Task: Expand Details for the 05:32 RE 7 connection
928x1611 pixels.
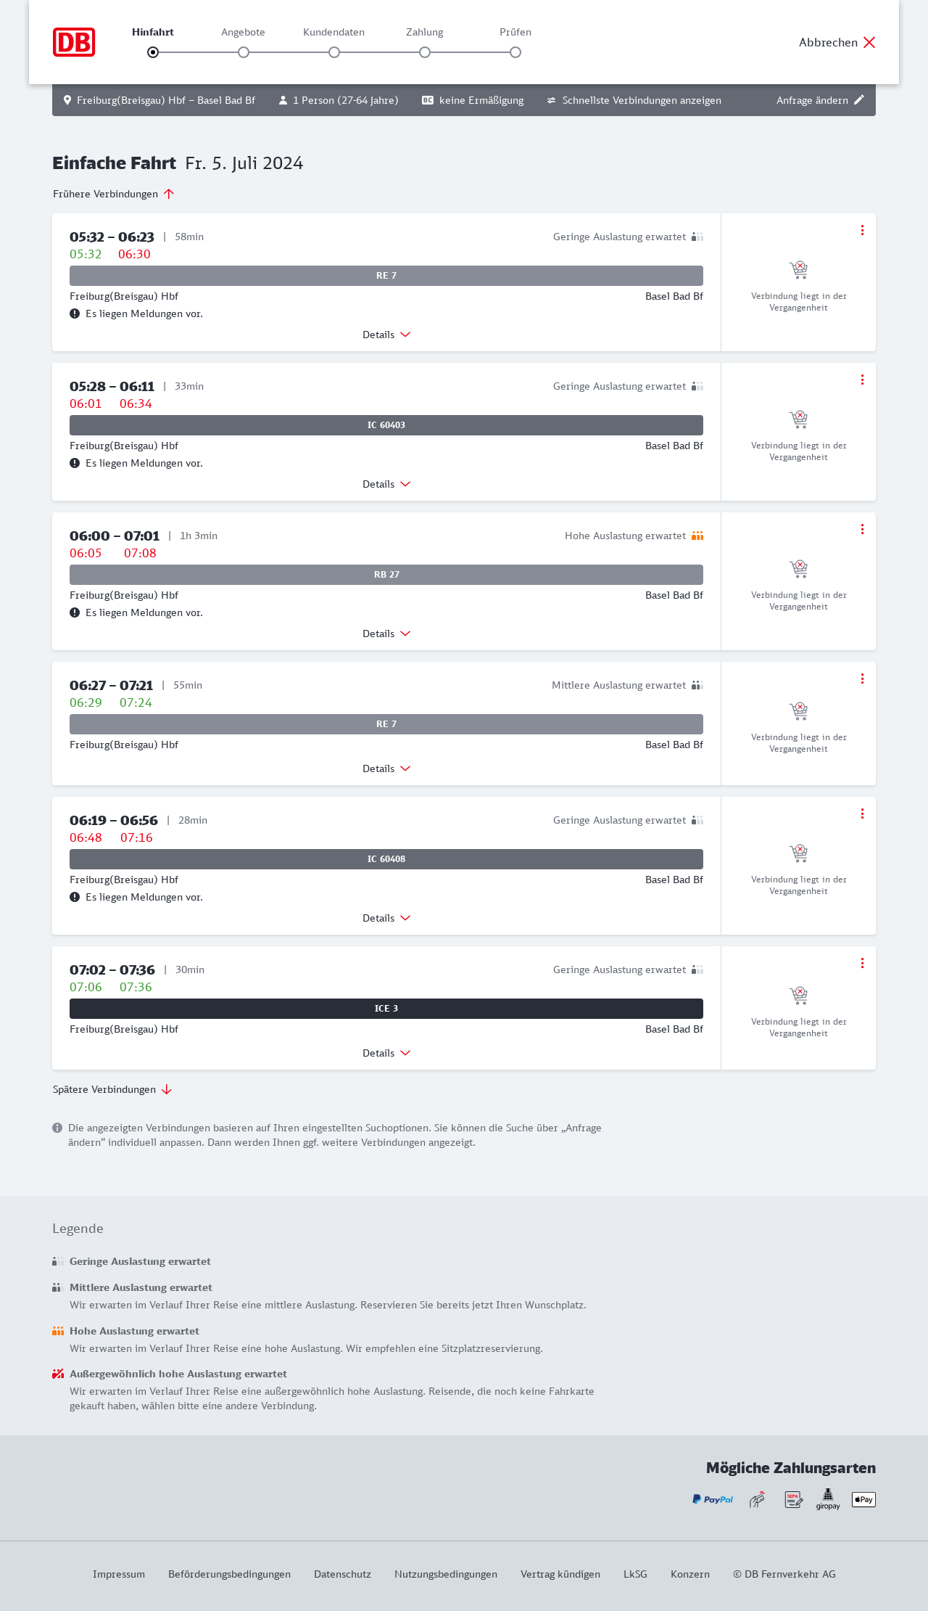Action: tap(386, 335)
